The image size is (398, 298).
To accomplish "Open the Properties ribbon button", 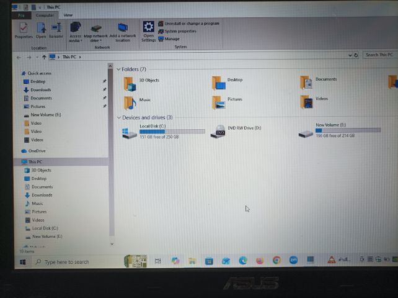I will (24, 30).
